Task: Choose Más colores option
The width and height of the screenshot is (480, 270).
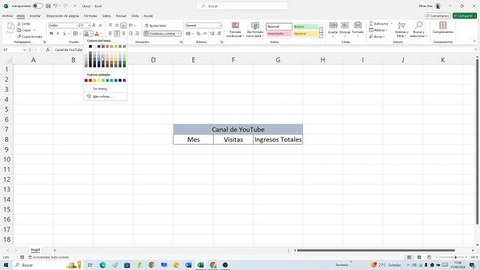Action: [x=105, y=97]
